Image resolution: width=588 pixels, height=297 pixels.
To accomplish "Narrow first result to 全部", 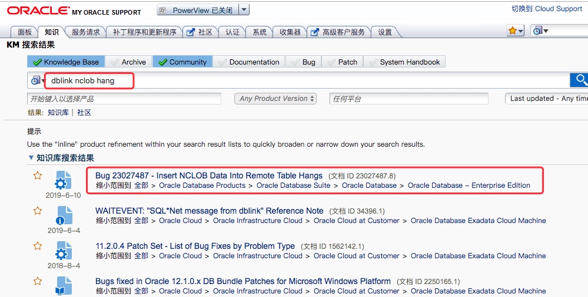I will coord(141,185).
